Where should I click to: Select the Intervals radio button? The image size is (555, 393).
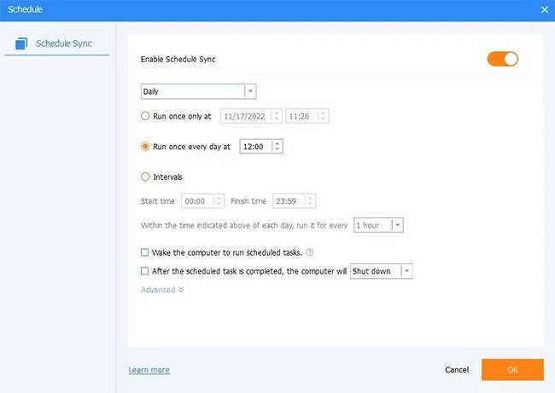145,176
